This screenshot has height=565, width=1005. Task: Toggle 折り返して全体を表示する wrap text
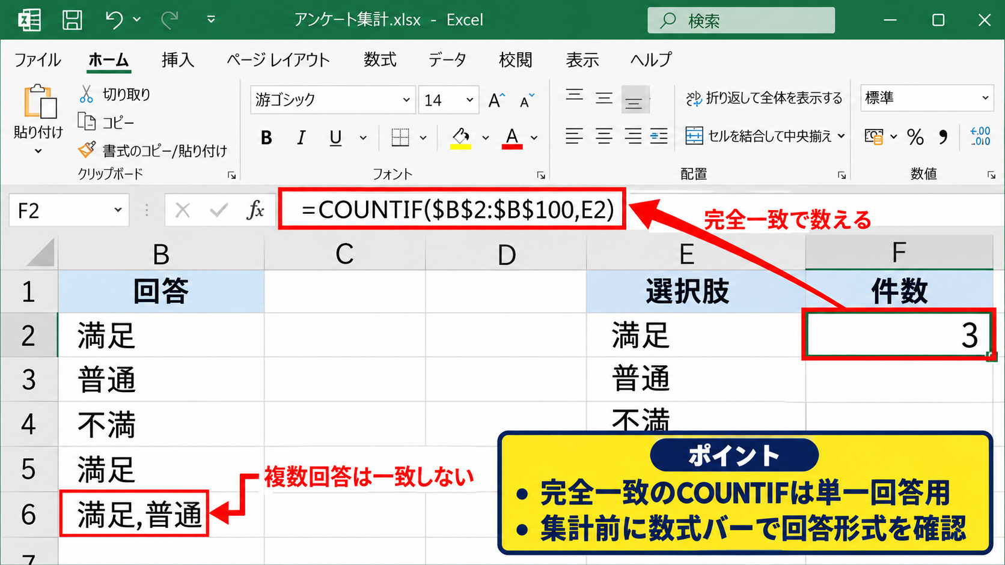[x=764, y=98]
